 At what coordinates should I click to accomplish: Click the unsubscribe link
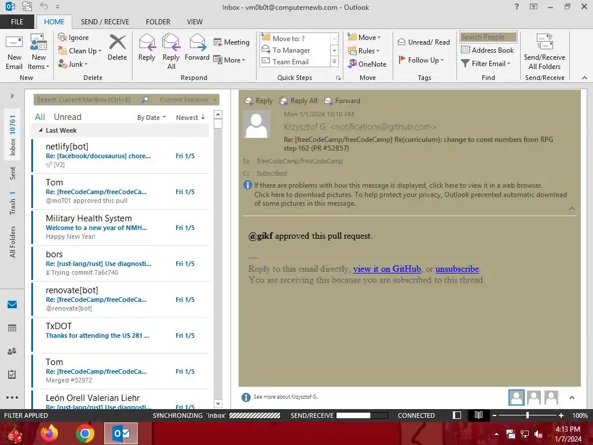pyautogui.click(x=457, y=269)
